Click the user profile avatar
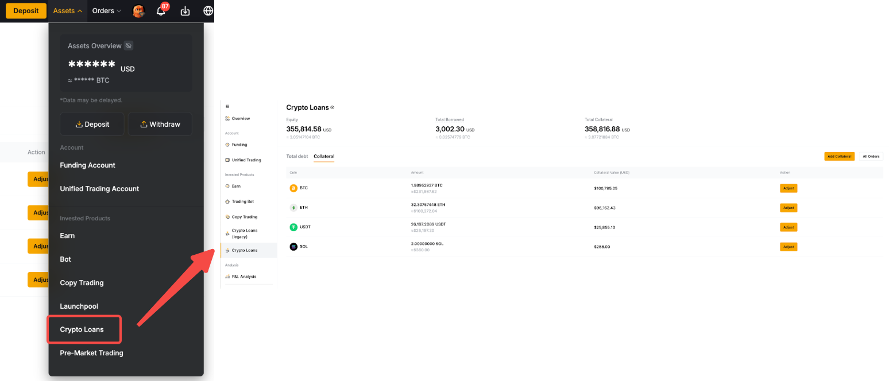This screenshot has width=889, height=381. point(138,11)
